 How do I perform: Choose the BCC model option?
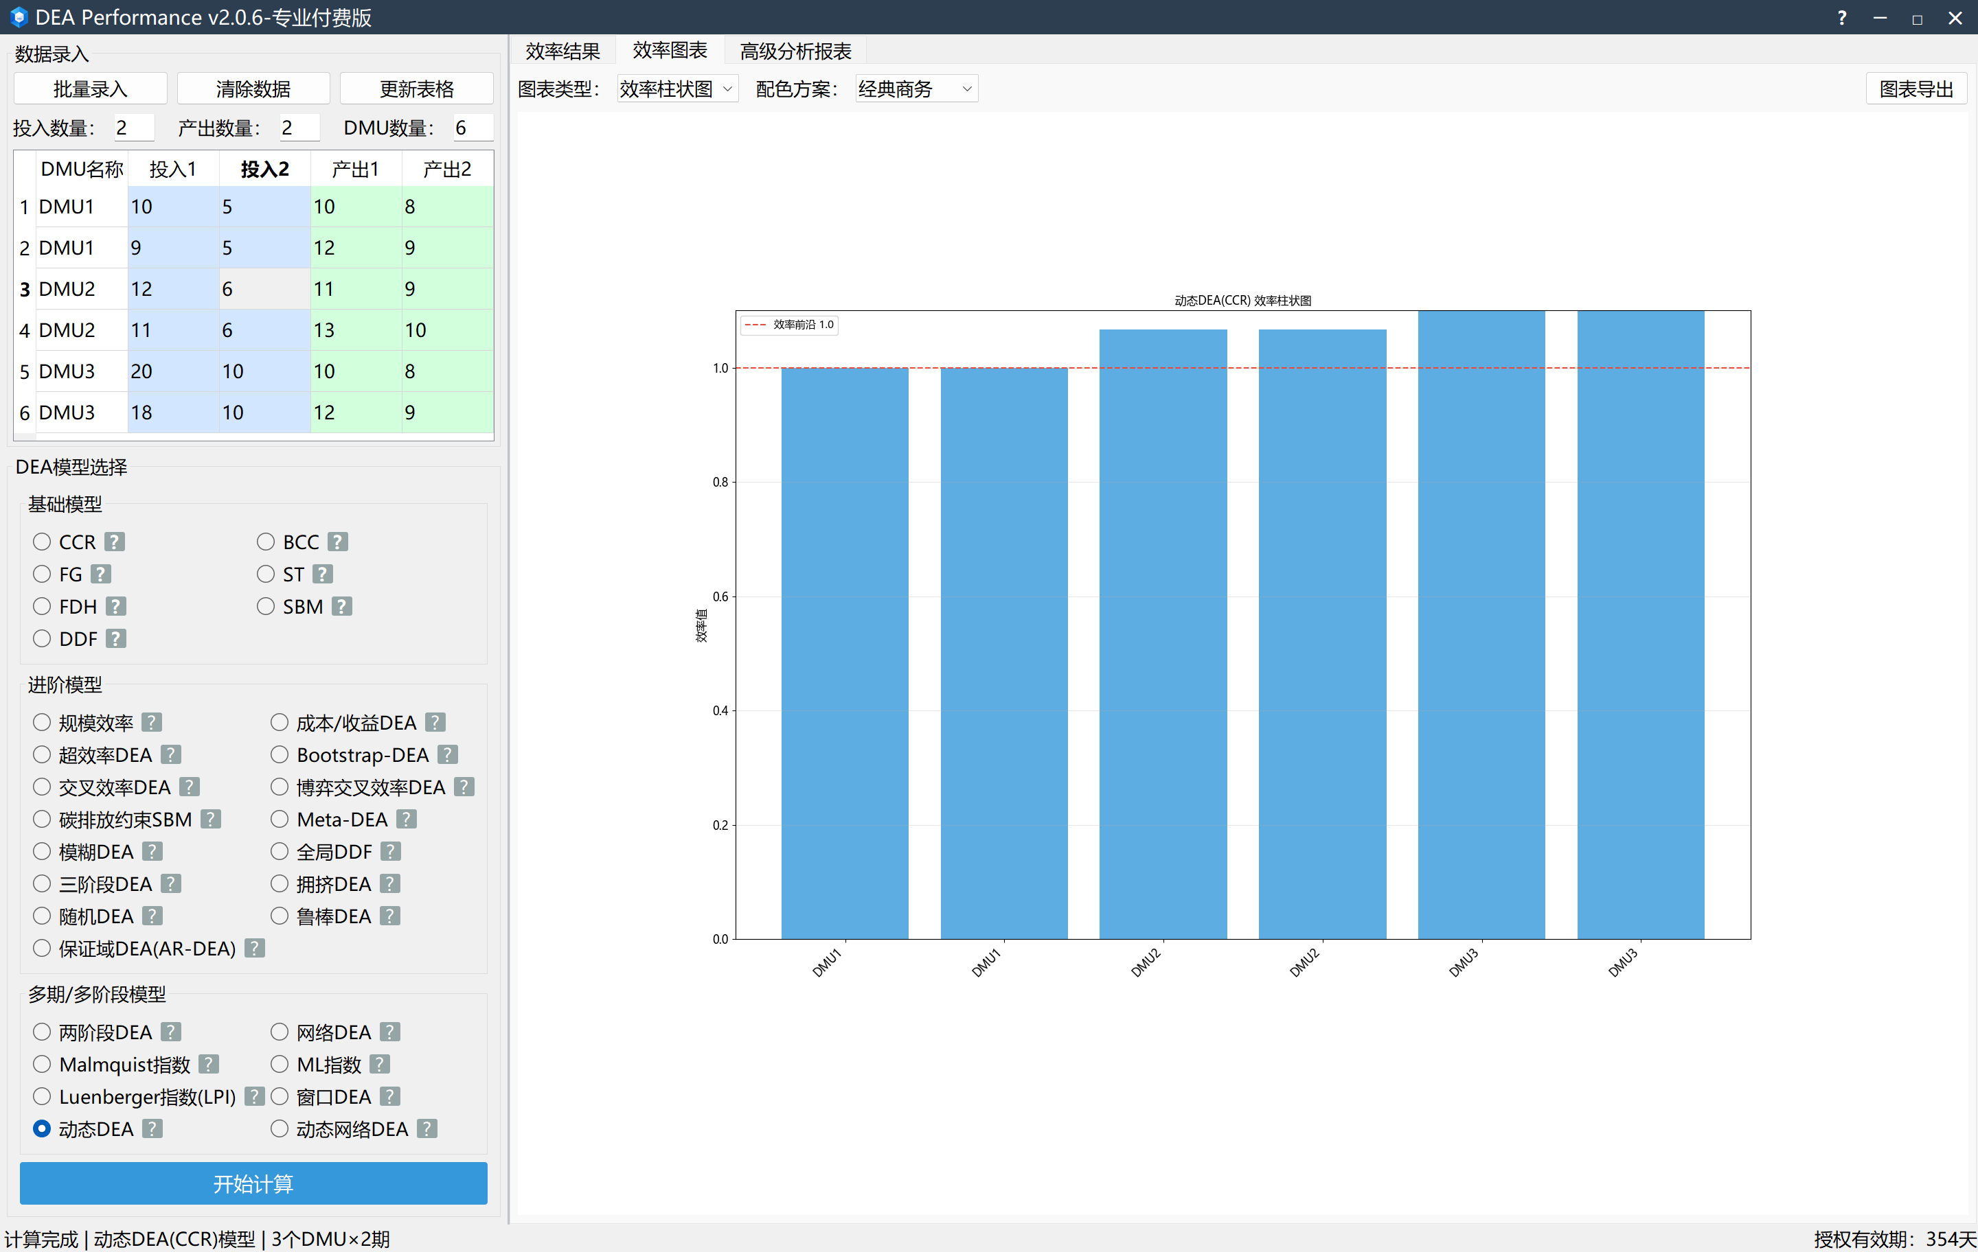[x=265, y=542]
